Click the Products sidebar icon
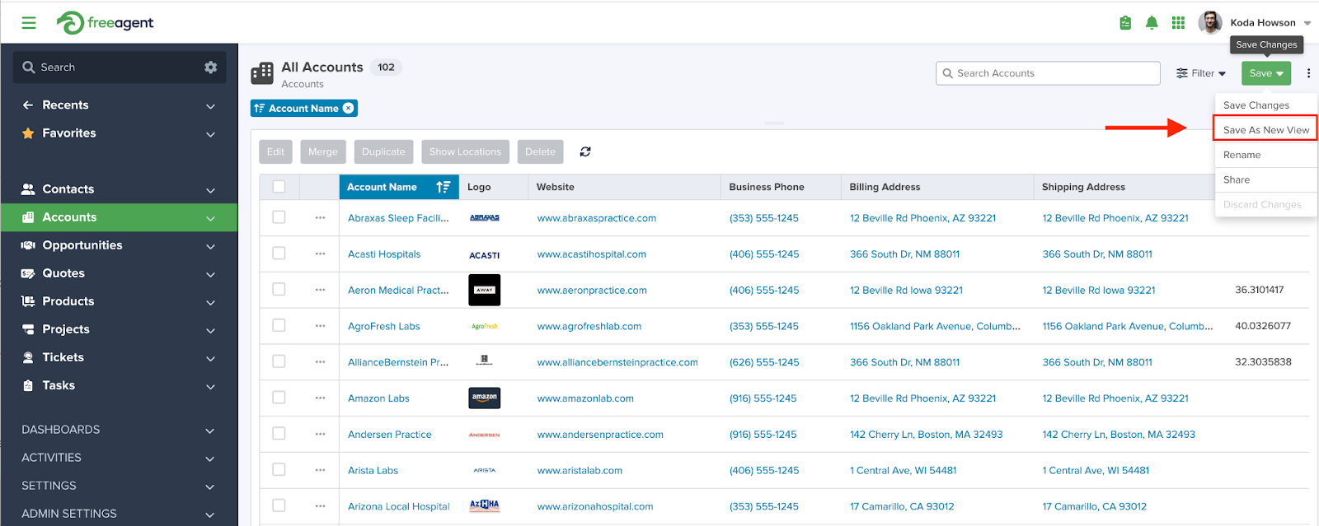1319x526 pixels. (28, 301)
